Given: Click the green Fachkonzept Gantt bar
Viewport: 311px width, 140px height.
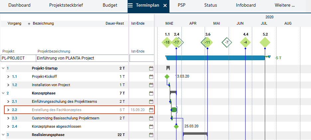Looking at the screenshot, I should [x=174, y=110].
